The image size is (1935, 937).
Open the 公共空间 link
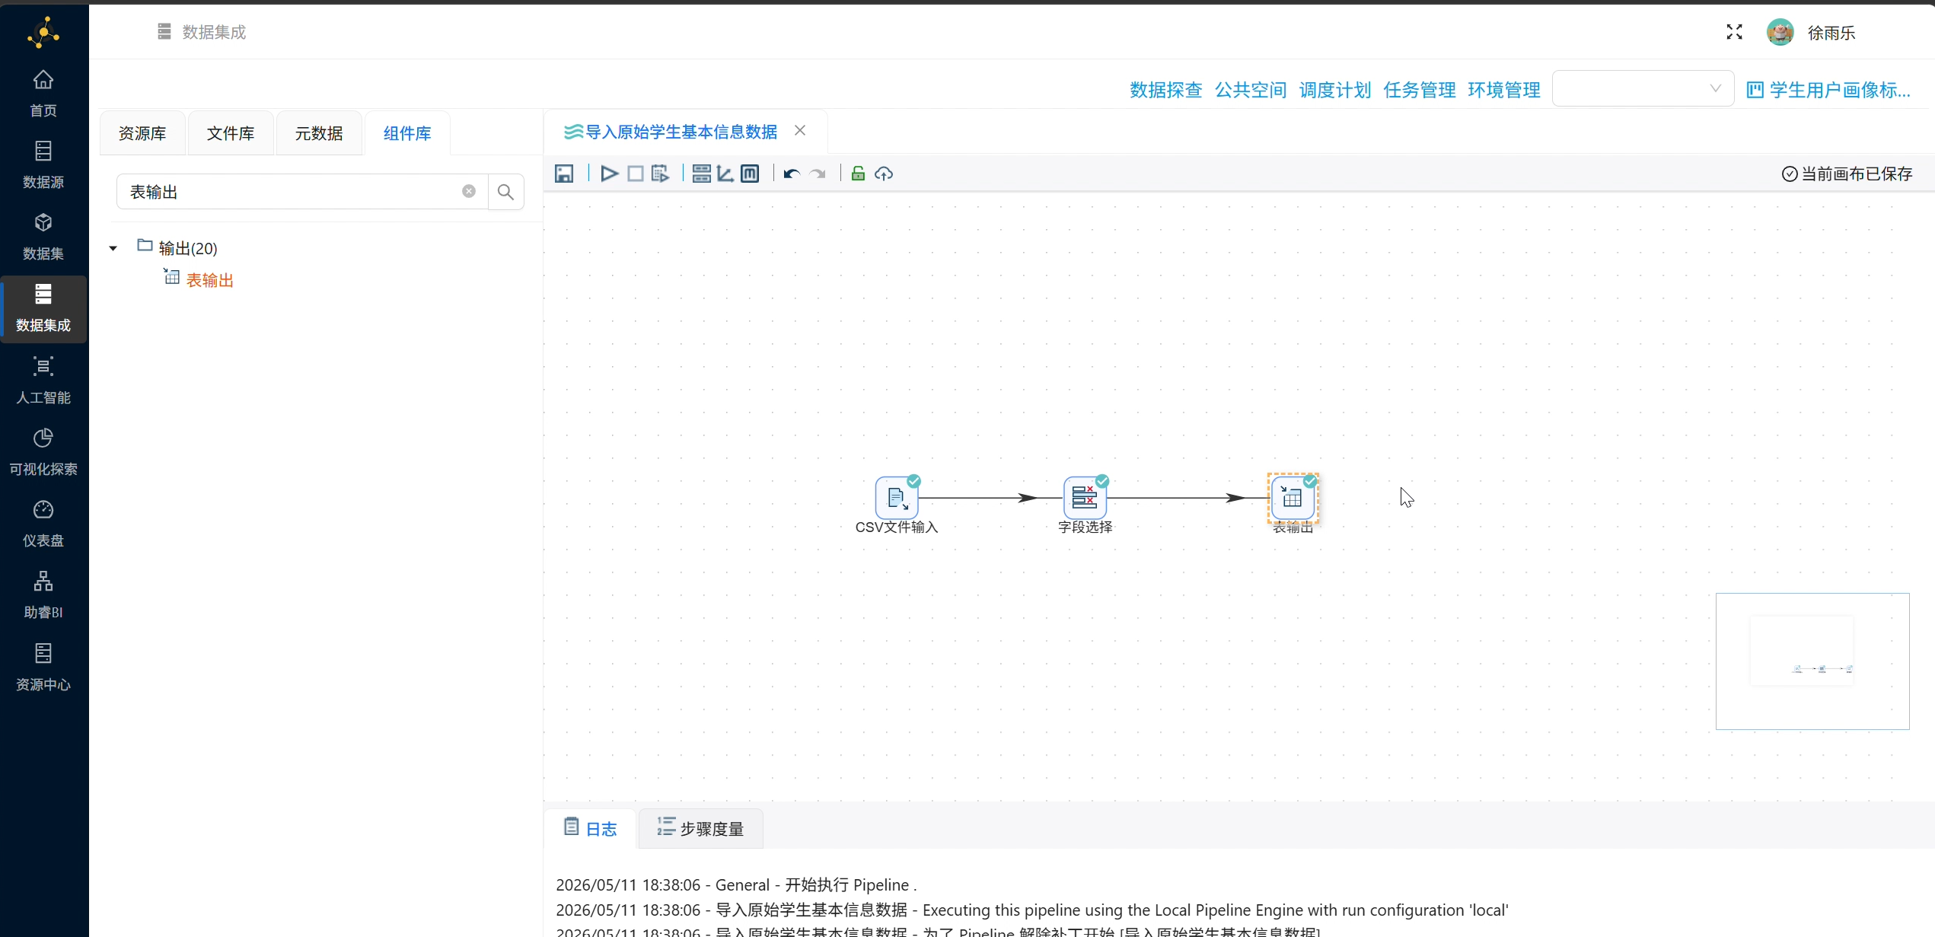click(x=1251, y=90)
